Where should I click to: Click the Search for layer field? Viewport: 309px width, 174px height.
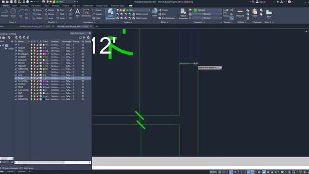click(81, 33)
